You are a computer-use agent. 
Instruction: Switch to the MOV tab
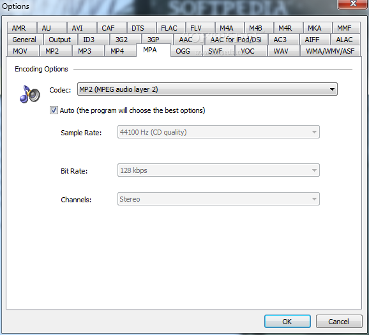pos(23,51)
